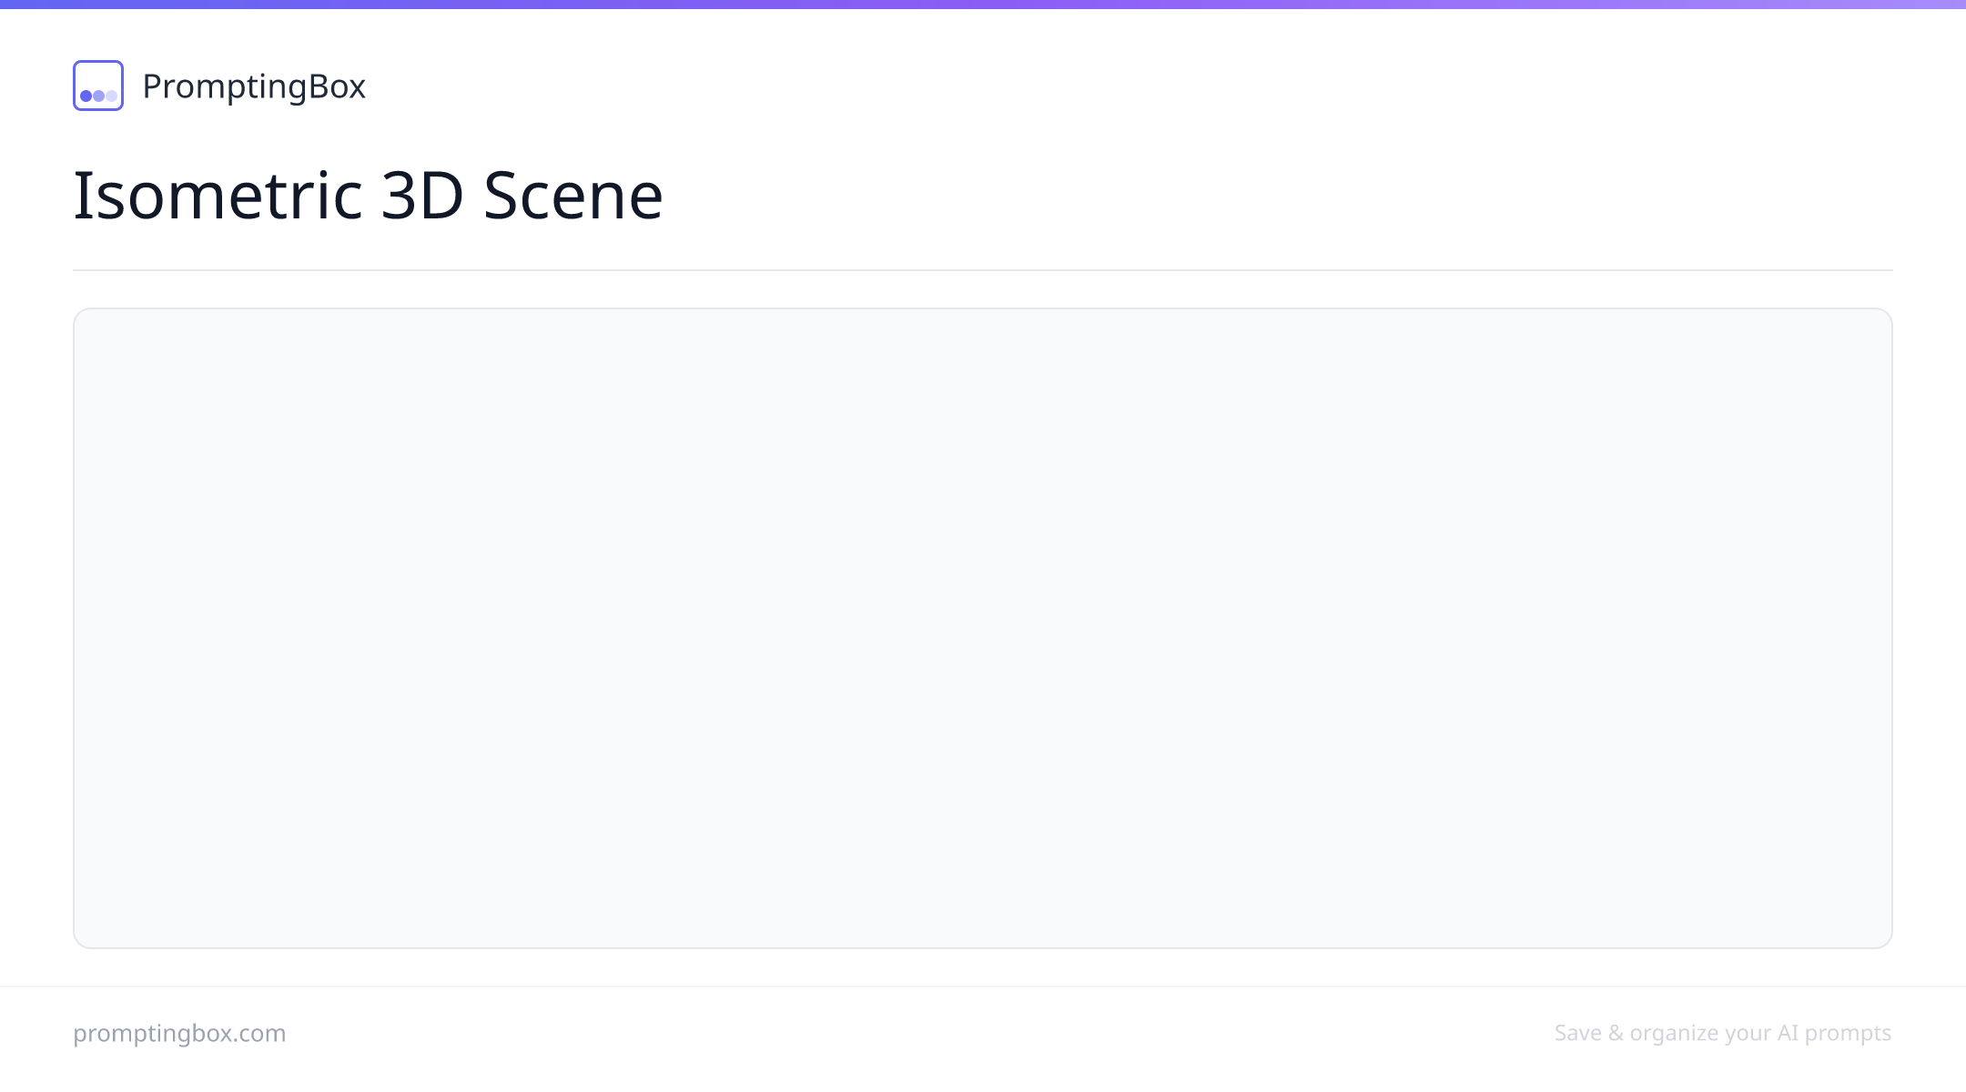The height and width of the screenshot is (1092, 1966).
Task: Click the footer separator line
Action: coord(983,986)
